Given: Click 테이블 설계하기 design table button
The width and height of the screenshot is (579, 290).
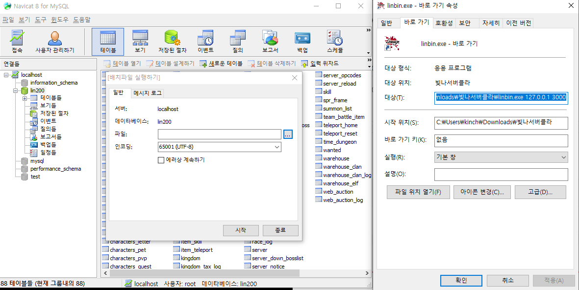Looking at the screenshot, I should [x=170, y=64].
